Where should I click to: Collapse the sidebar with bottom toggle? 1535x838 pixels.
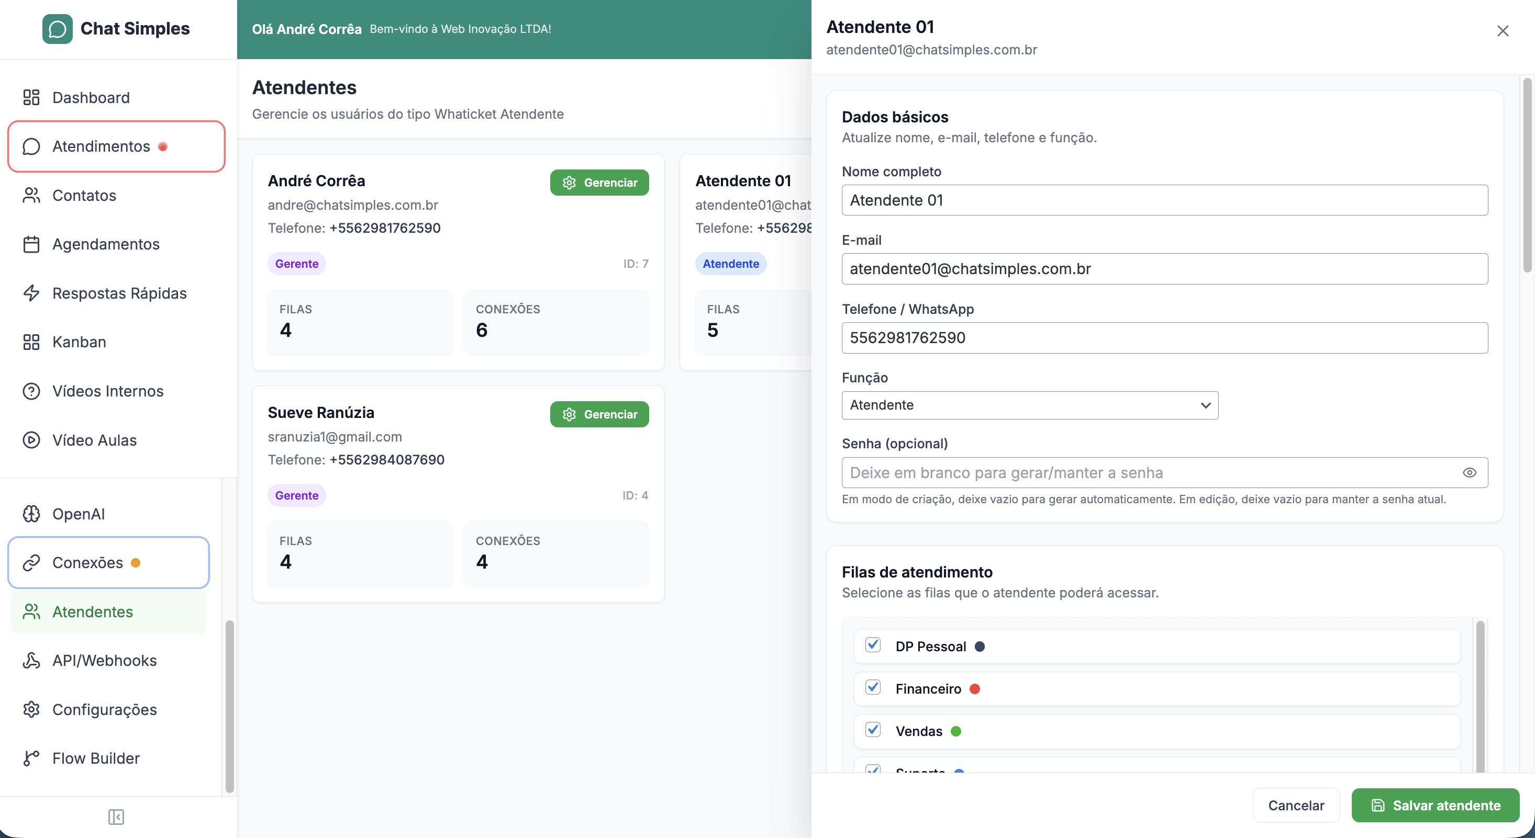(117, 817)
